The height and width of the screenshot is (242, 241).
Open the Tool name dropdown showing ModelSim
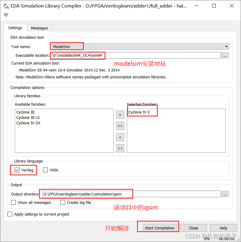[140, 47]
